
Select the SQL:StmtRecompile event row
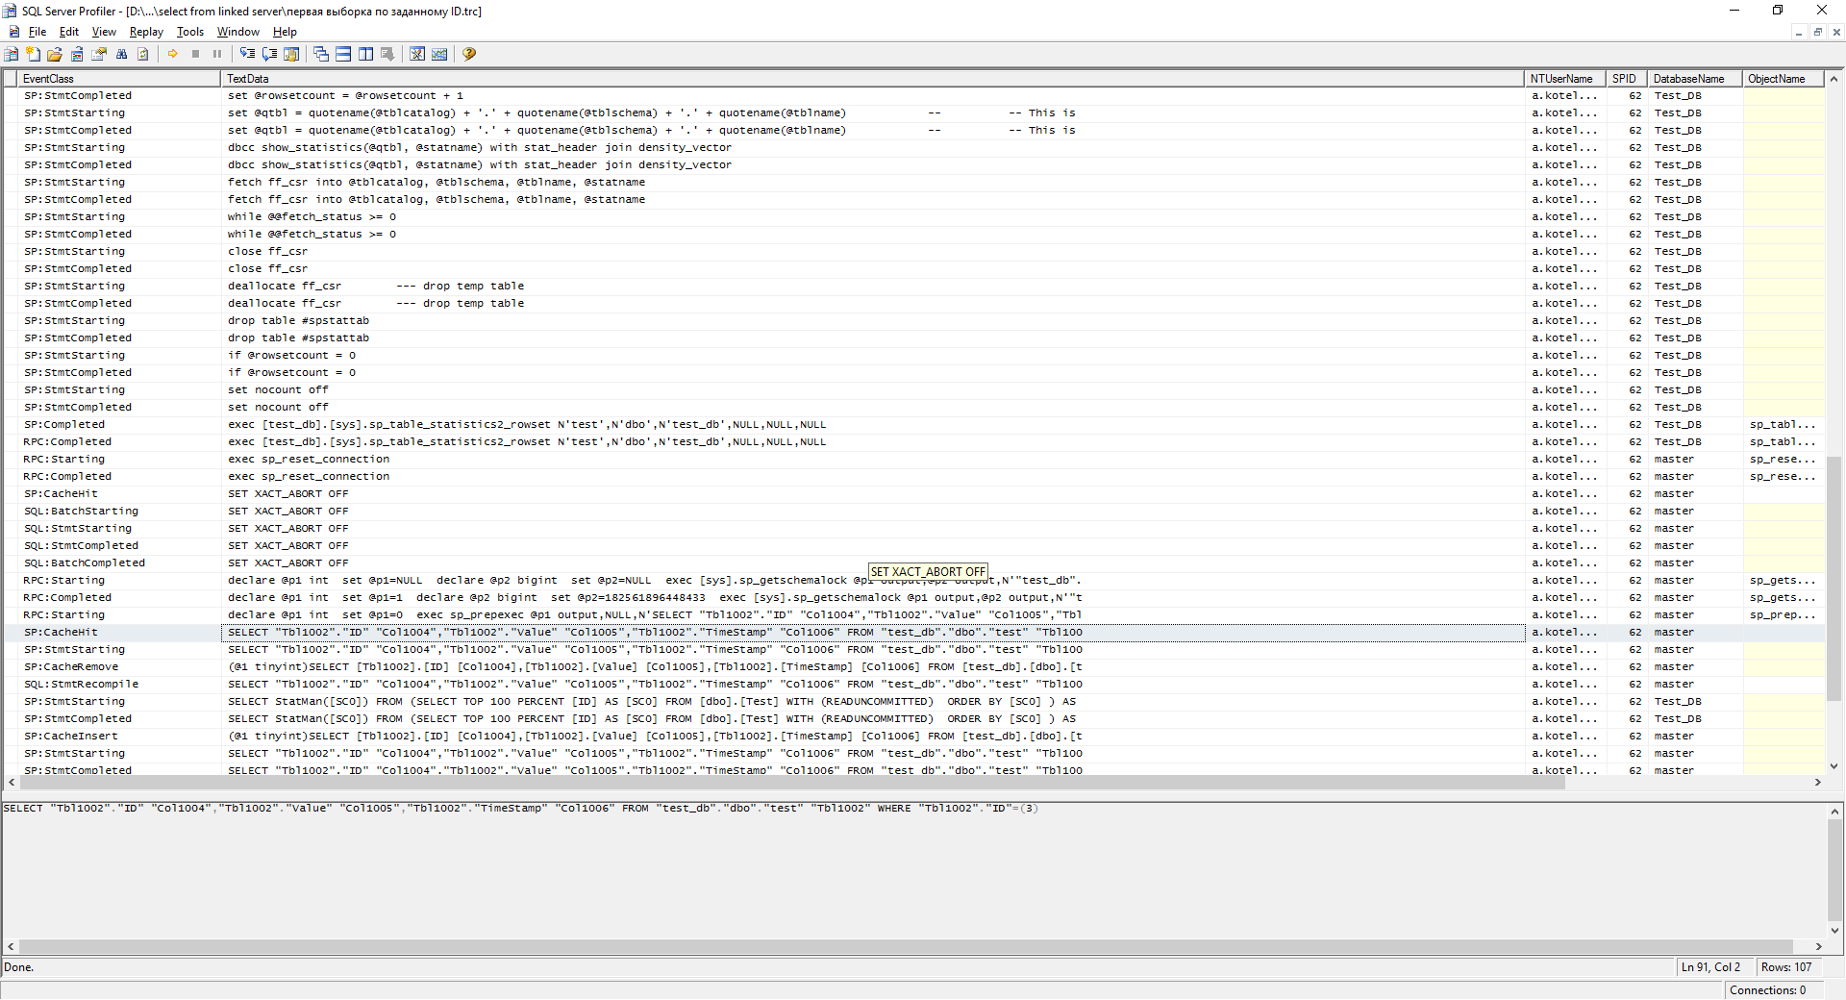coord(913,685)
